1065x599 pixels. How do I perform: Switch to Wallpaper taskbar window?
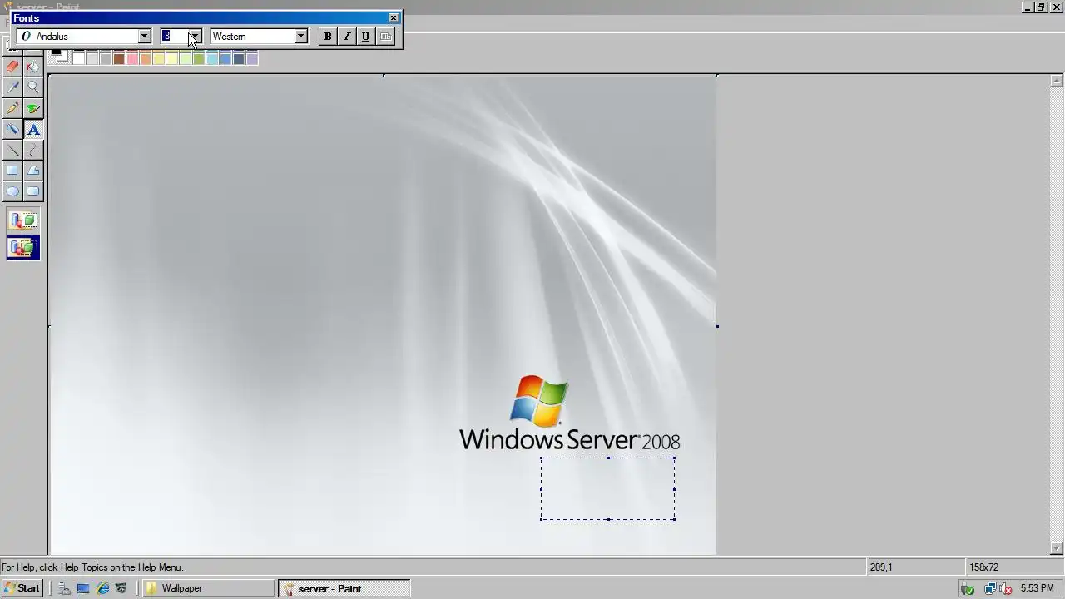click(208, 588)
